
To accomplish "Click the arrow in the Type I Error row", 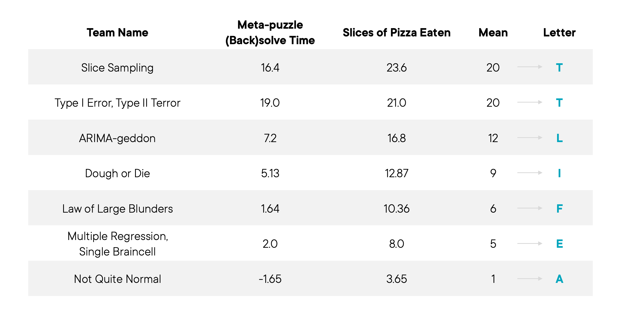I will tap(530, 102).
